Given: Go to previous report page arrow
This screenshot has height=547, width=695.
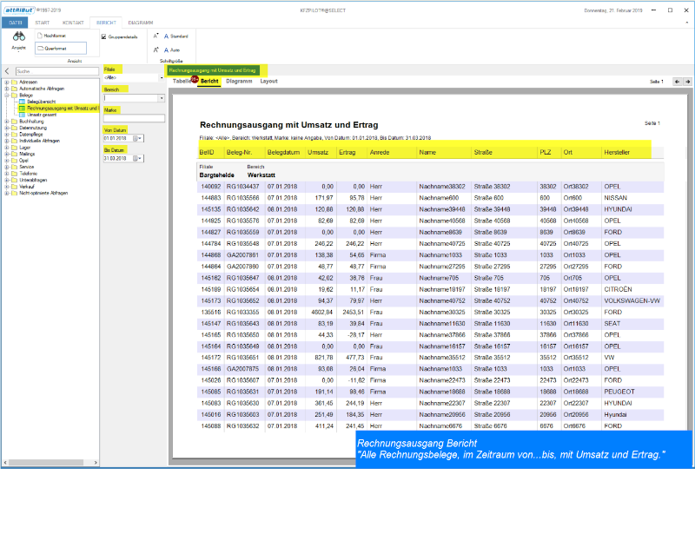Looking at the screenshot, I should pyautogui.click(x=675, y=82).
